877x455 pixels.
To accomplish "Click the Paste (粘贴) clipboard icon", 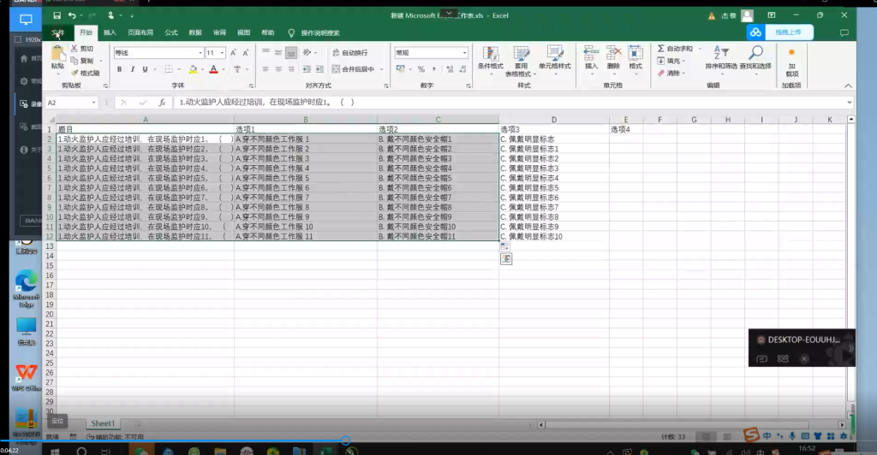I will pos(57,56).
